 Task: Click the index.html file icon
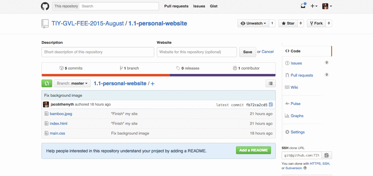click(x=46, y=123)
